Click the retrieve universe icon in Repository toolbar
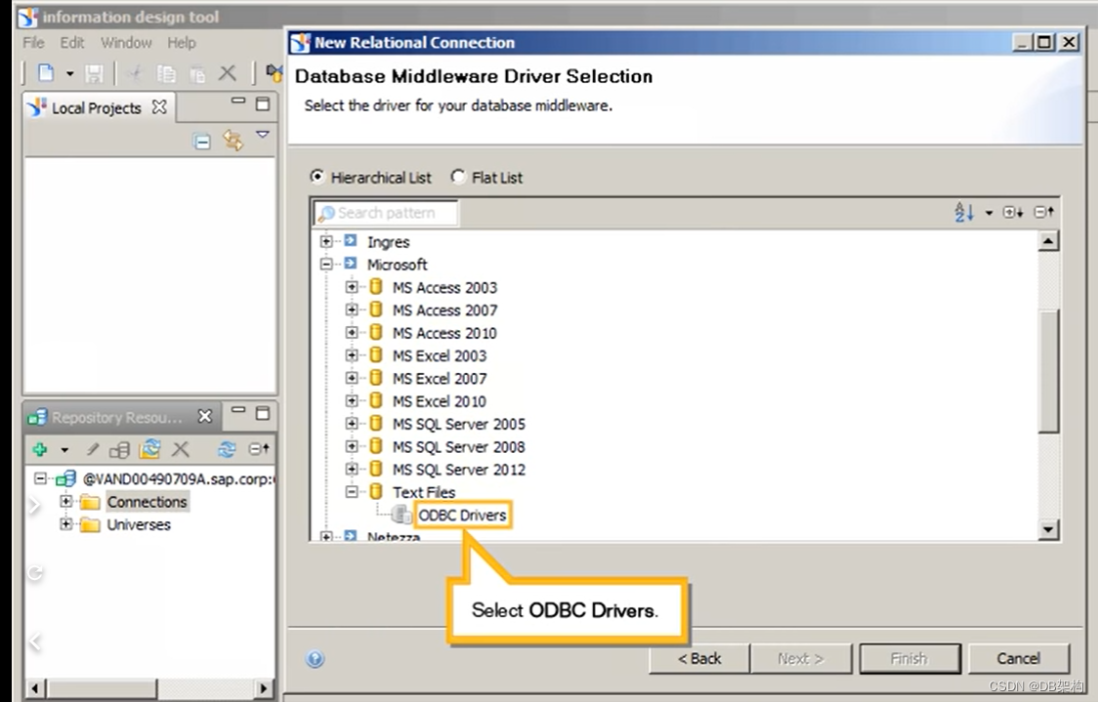The height and width of the screenshot is (702, 1098). click(x=149, y=449)
